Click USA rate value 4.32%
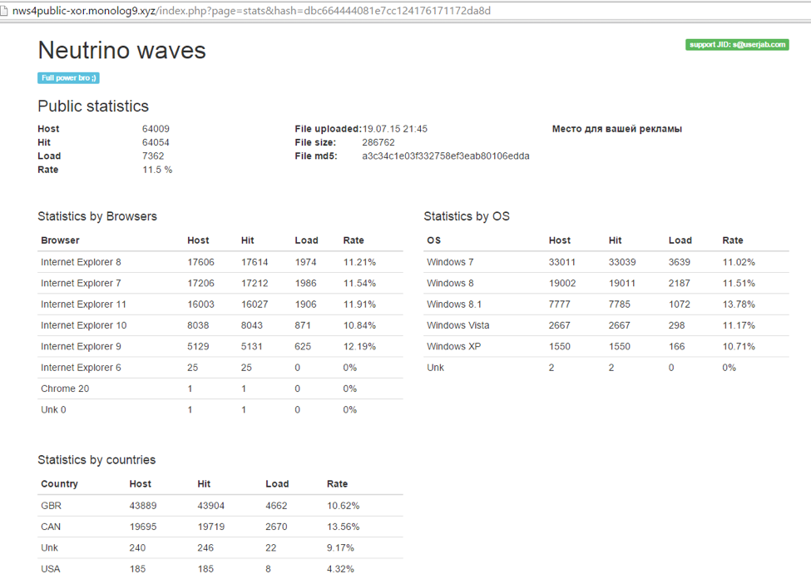 [340, 569]
